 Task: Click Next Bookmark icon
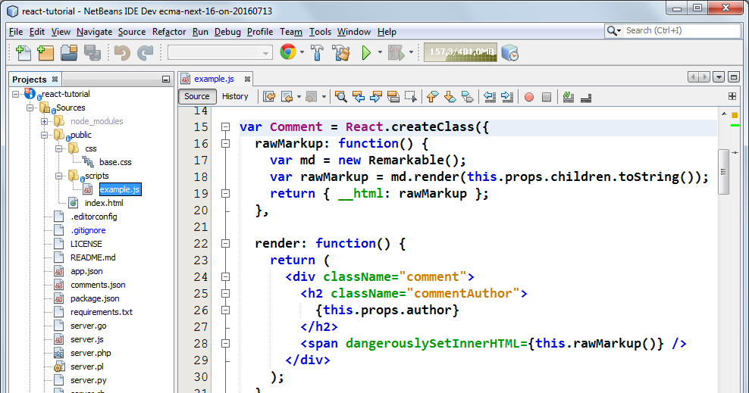click(x=450, y=97)
